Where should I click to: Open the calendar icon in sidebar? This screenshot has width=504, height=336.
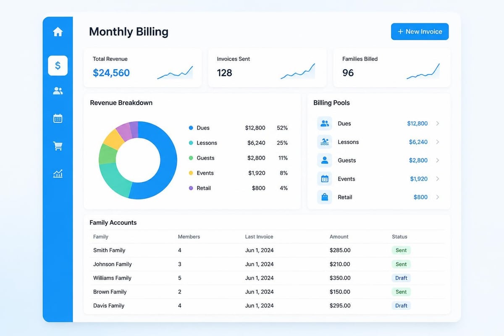coord(58,118)
